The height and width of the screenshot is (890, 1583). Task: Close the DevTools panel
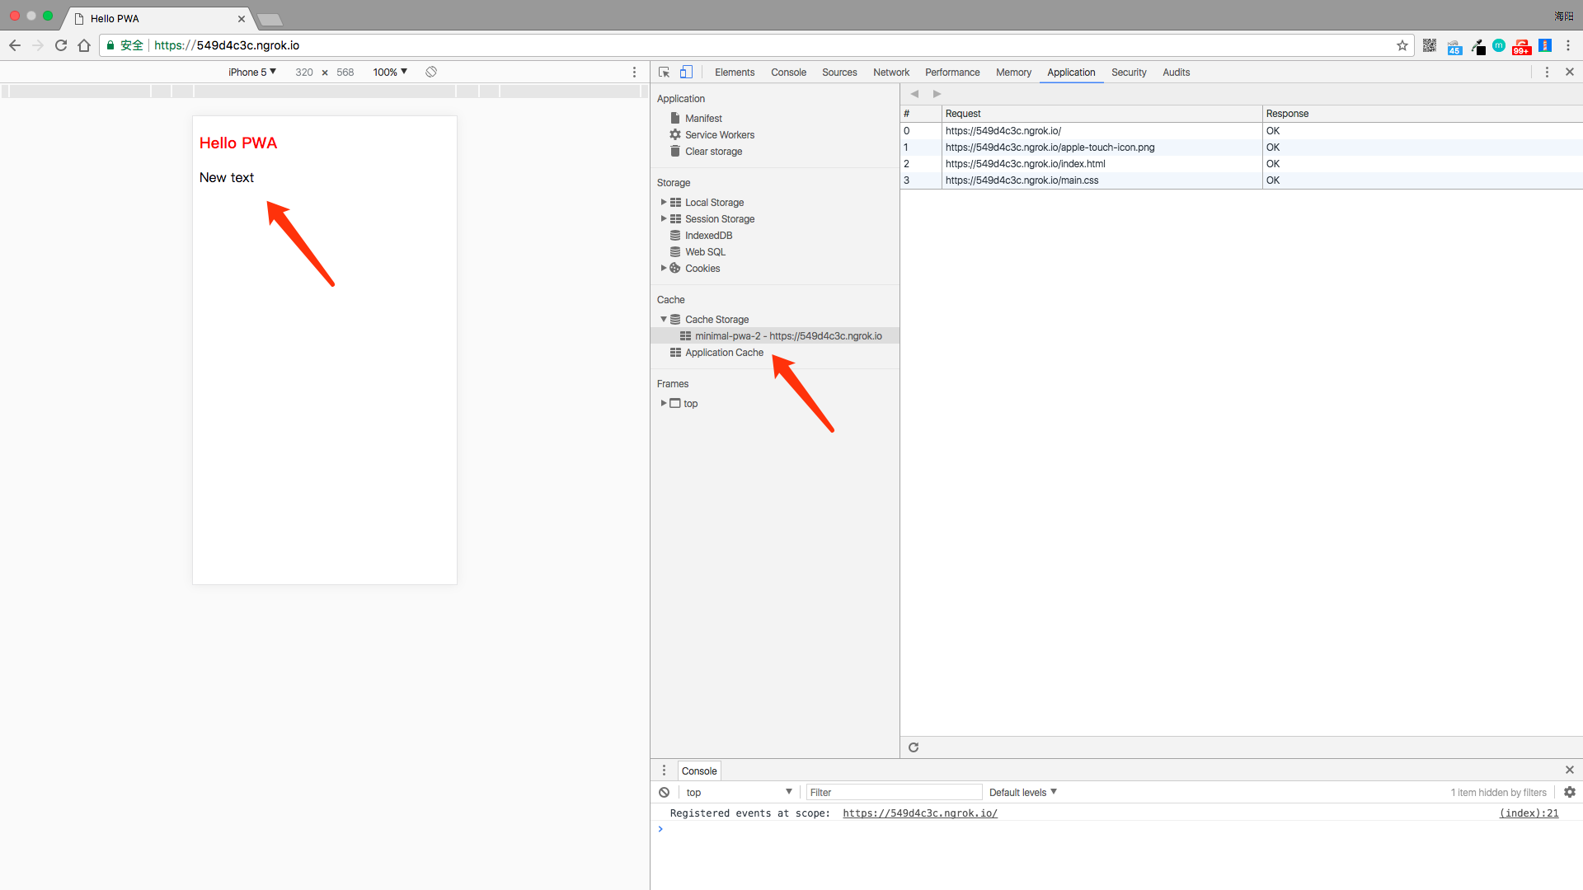point(1570,73)
